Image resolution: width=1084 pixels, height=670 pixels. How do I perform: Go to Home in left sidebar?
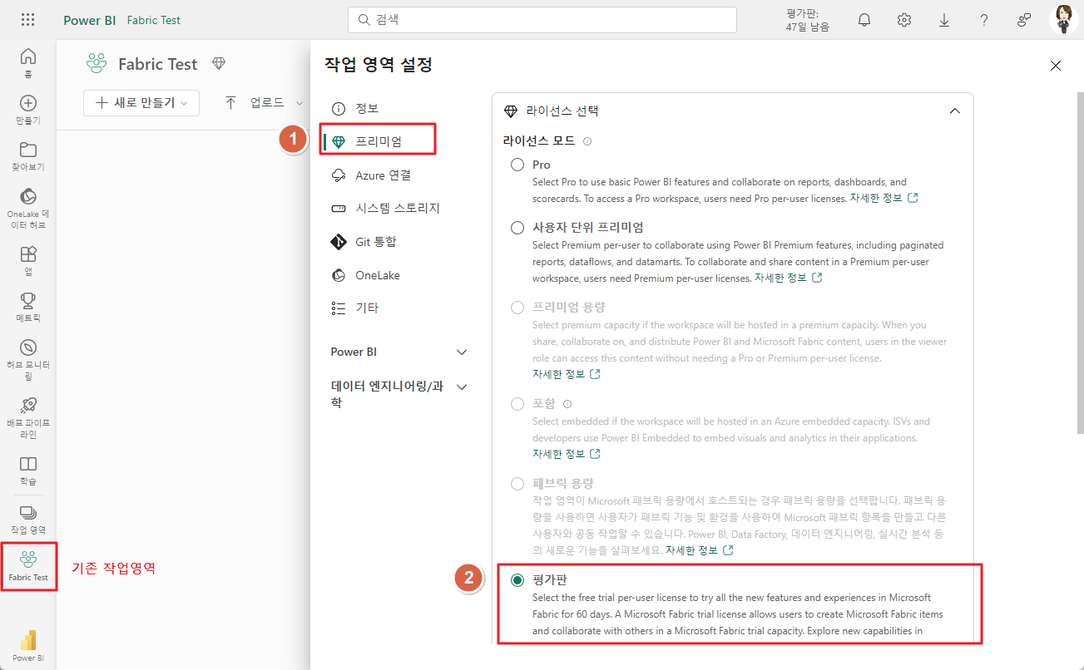(28, 62)
